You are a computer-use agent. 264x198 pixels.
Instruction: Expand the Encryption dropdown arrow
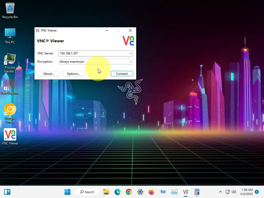click(130, 62)
